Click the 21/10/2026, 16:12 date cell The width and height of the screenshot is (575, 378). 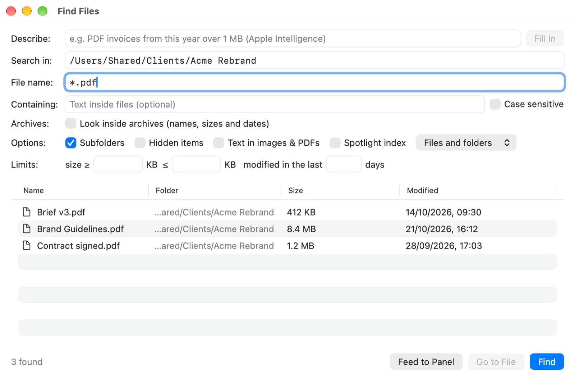pyautogui.click(x=442, y=229)
